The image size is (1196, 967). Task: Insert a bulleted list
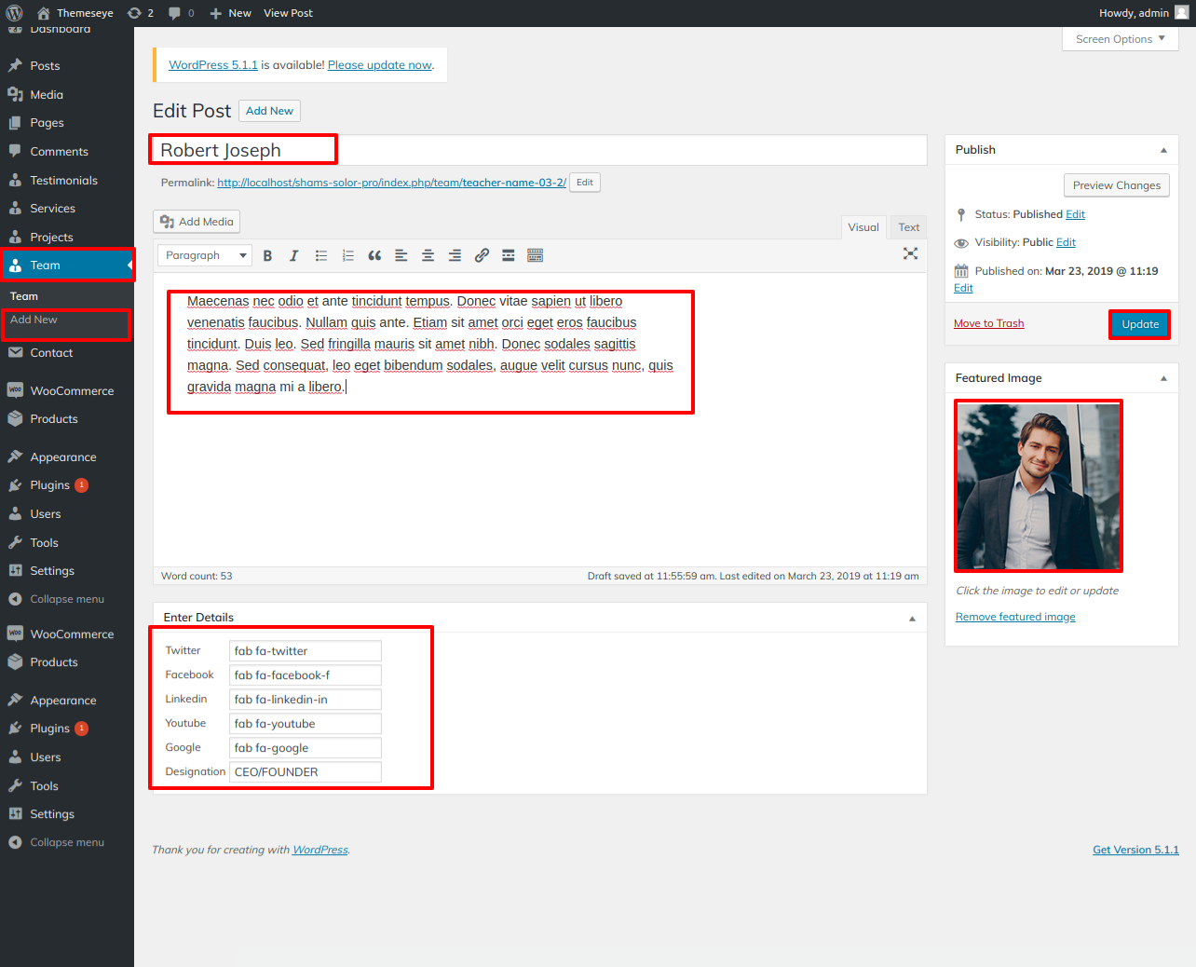[321, 255]
